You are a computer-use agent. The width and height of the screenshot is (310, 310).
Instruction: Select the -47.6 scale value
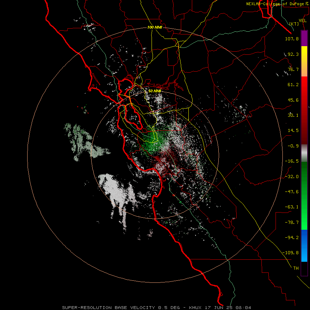coord(292,192)
